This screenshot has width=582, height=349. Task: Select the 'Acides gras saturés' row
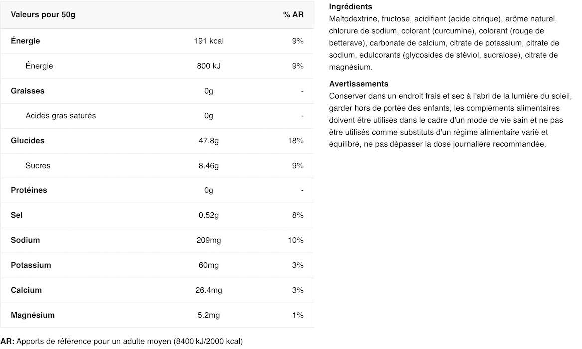158,116
